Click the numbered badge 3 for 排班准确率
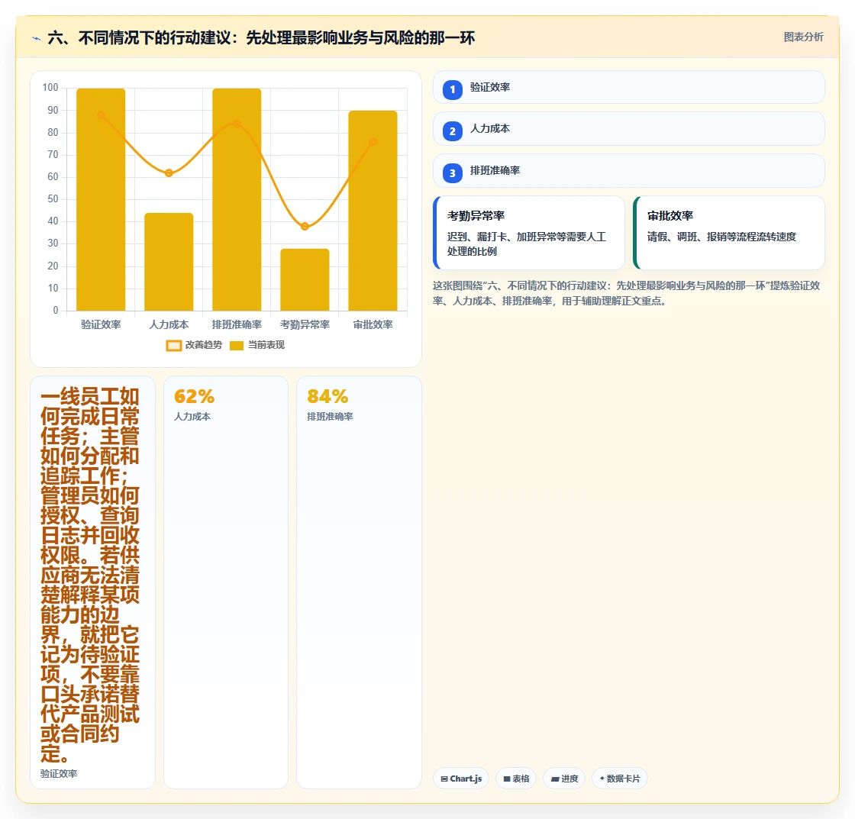Screen dimensions: 855x819 (x=452, y=173)
